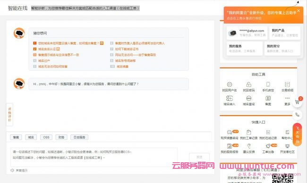Open 购买续费咨询 chat shortcut
Screen dimensions: 307x183
coord(230,135)
